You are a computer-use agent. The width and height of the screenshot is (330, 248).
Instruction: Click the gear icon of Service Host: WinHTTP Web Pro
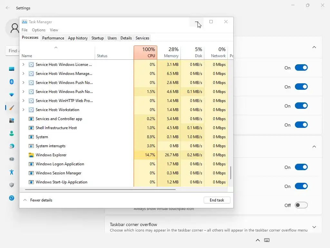click(31, 101)
